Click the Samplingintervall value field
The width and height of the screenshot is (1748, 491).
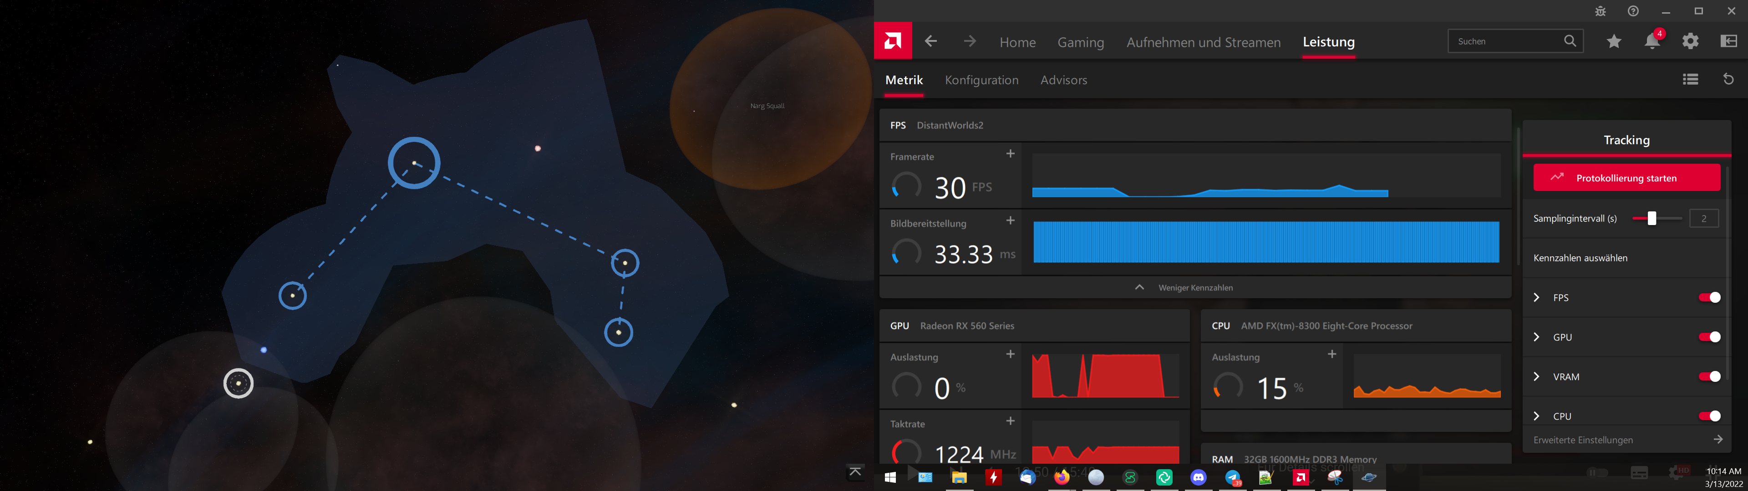pos(1703,218)
